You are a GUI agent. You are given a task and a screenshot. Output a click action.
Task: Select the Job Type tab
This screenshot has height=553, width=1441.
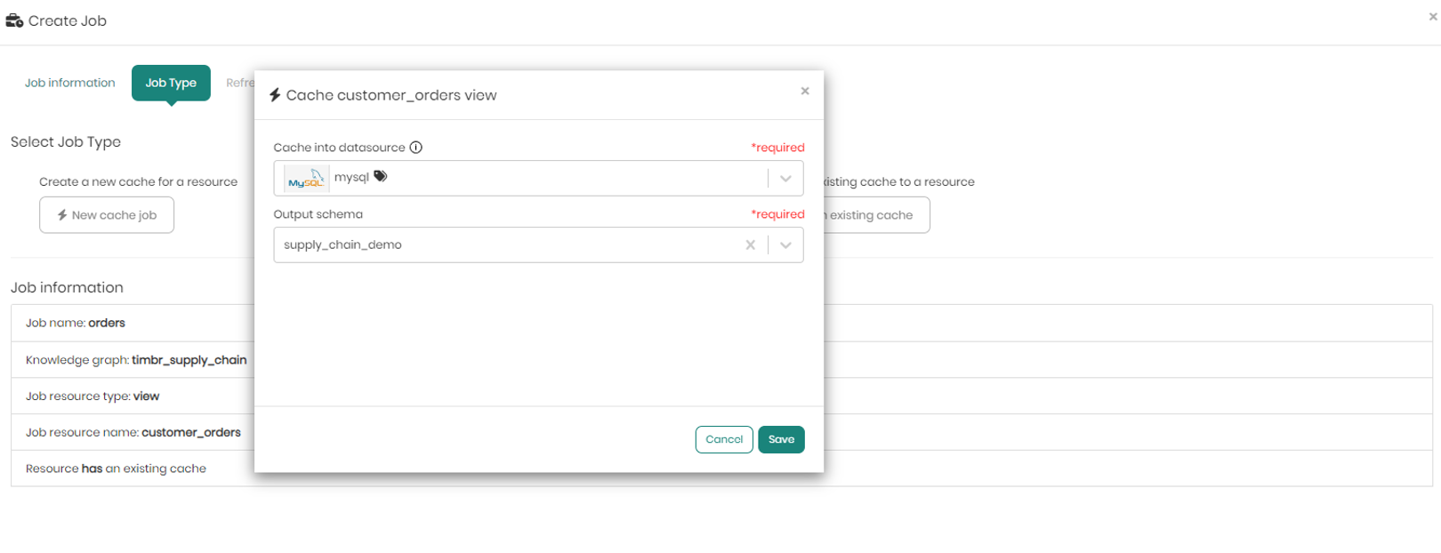(171, 83)
